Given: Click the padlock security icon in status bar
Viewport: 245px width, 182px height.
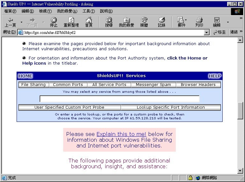Looking at the screenshot, I should coord(190,178).
